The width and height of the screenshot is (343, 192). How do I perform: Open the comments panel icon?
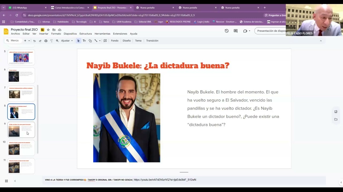(236, 31)
